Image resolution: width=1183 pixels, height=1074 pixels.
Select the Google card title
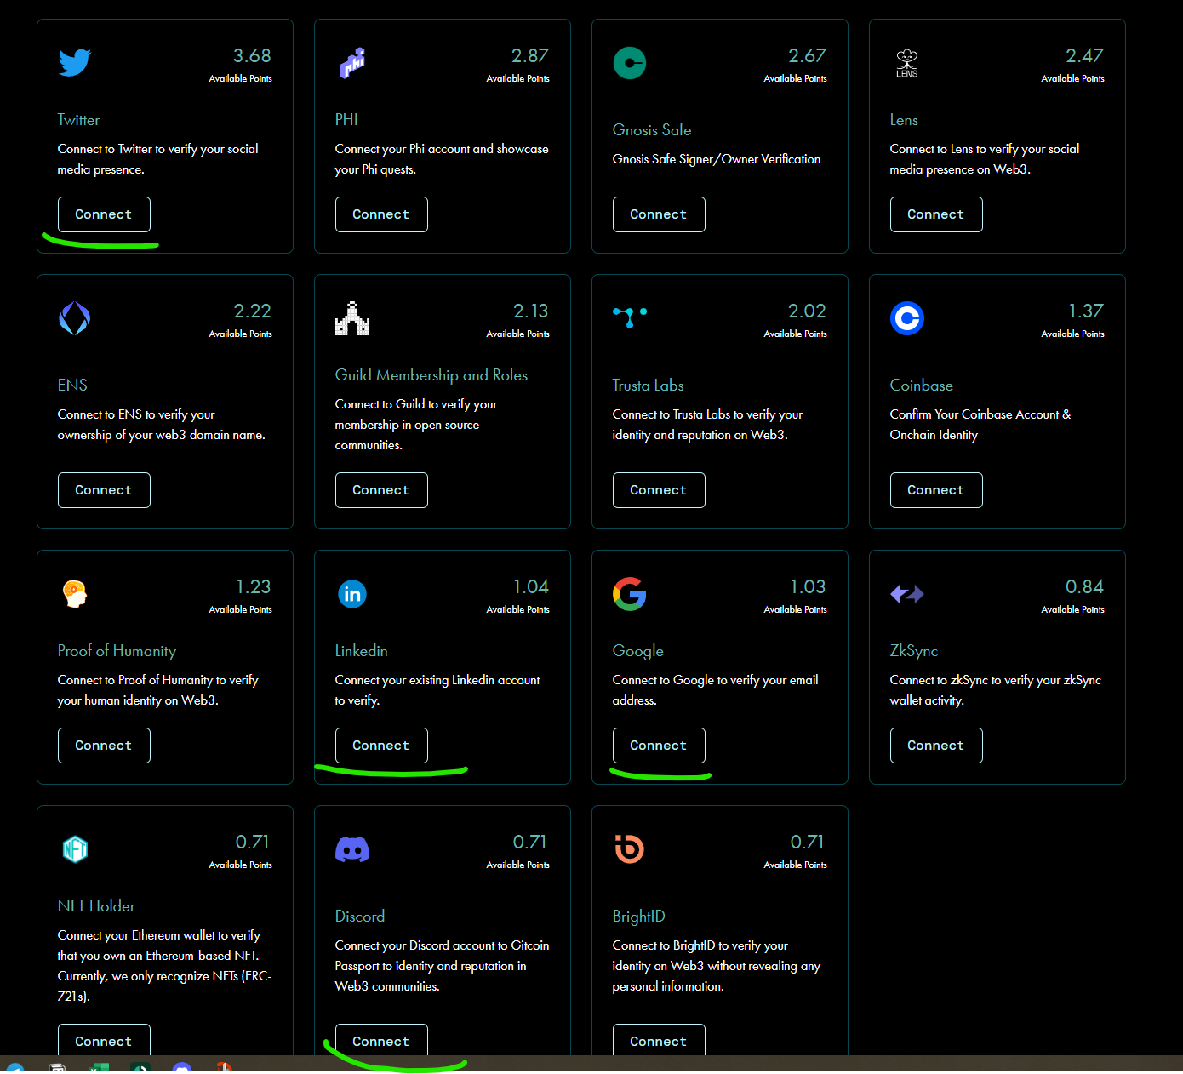(x=637, y=651)
